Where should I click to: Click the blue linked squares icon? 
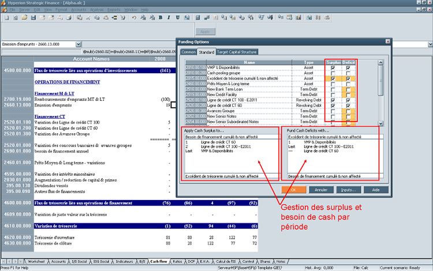[207, 18]
